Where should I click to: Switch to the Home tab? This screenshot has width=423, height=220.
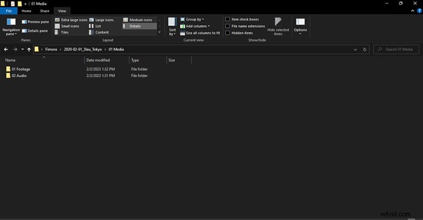pyautogui.click(x=27, y=11)
